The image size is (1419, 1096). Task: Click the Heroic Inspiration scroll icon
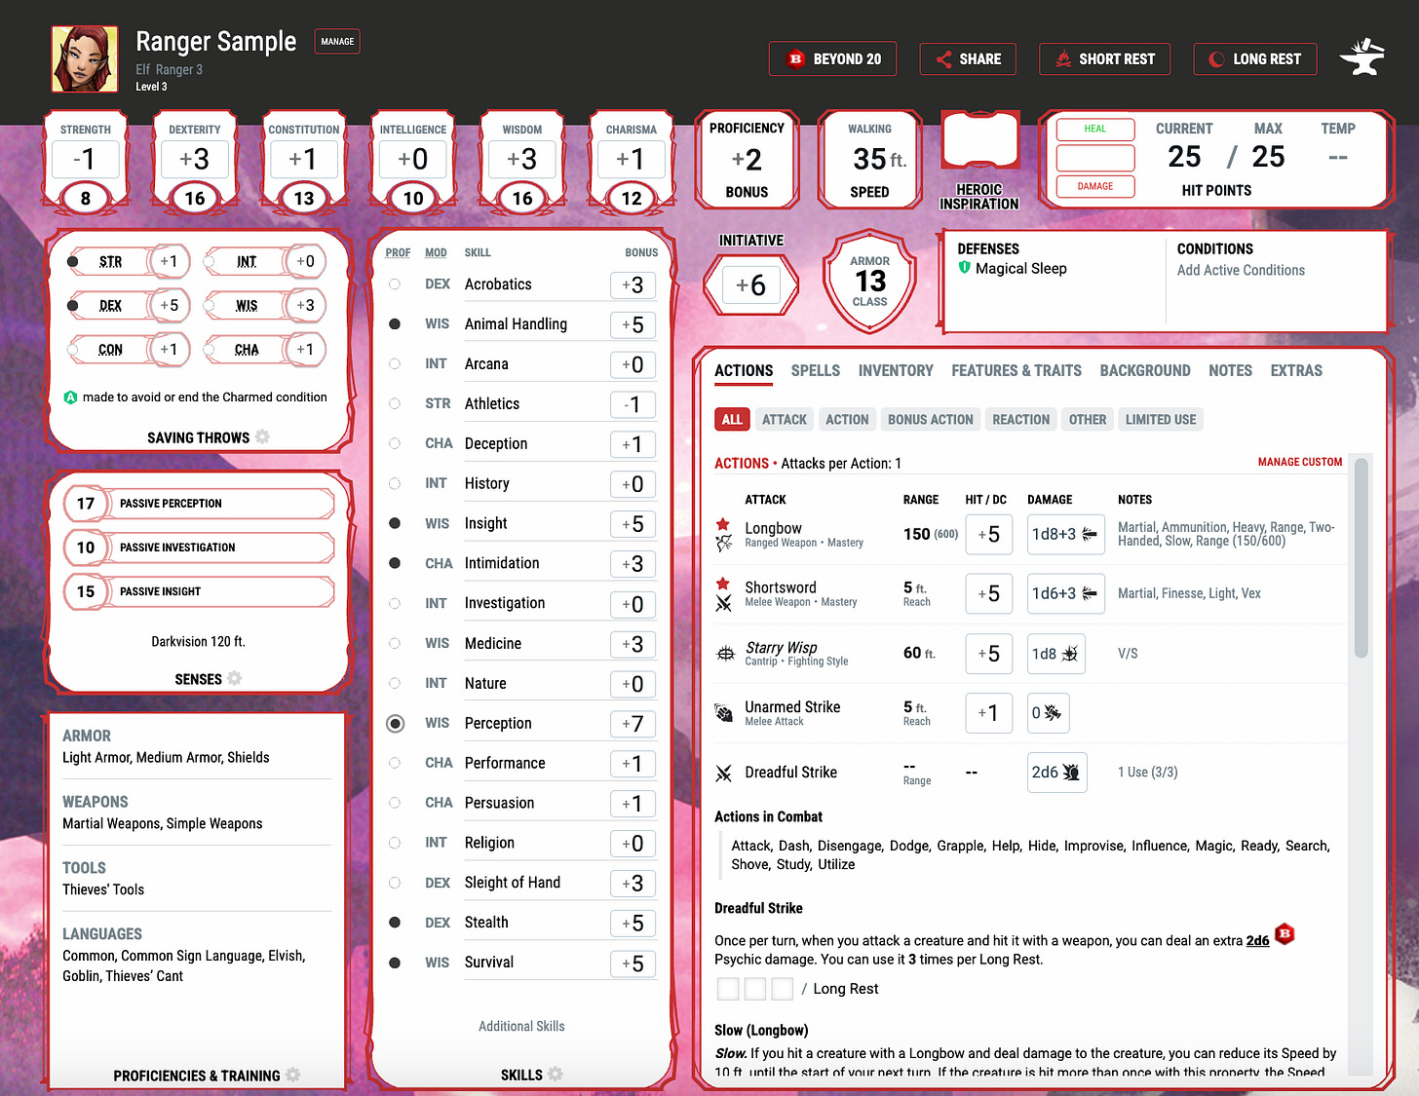pyautogui.click(x=979, y=139)
